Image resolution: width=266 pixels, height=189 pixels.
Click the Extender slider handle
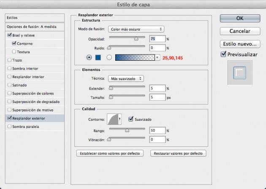click(111, 88)
